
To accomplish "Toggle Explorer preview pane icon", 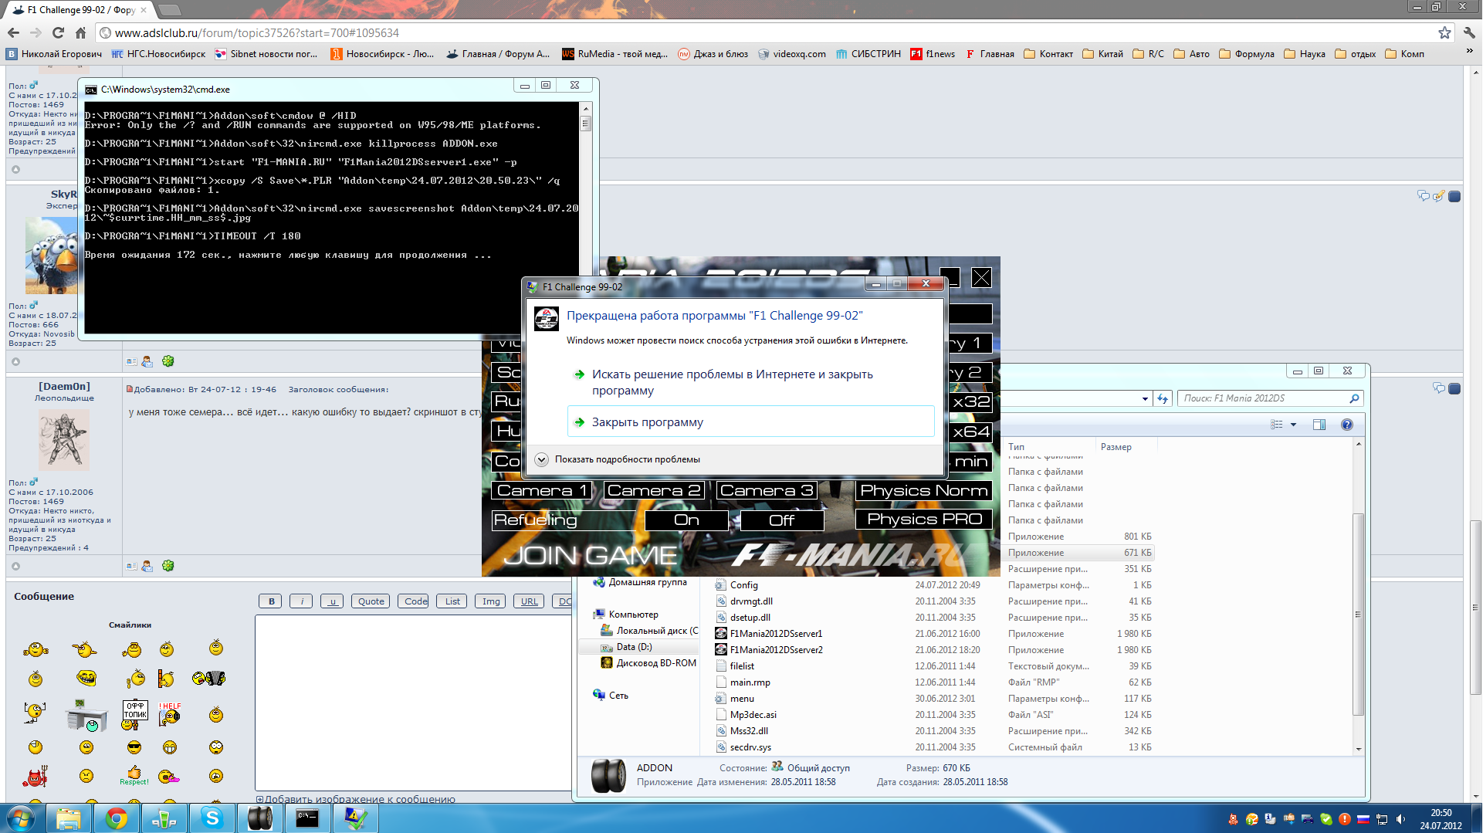I will (1319, 425).
